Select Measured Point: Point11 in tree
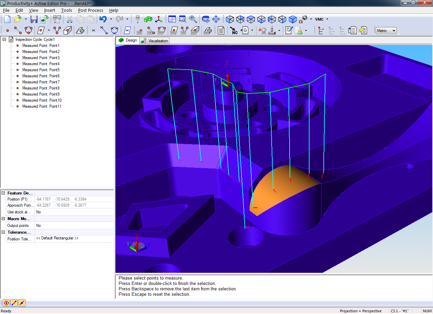 42,106
